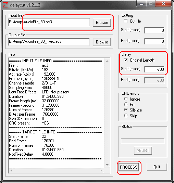The width and height of the screenshot is (174, 183).
Task: Select the Silence CRC errors option
Action: (x=126, y=110)
